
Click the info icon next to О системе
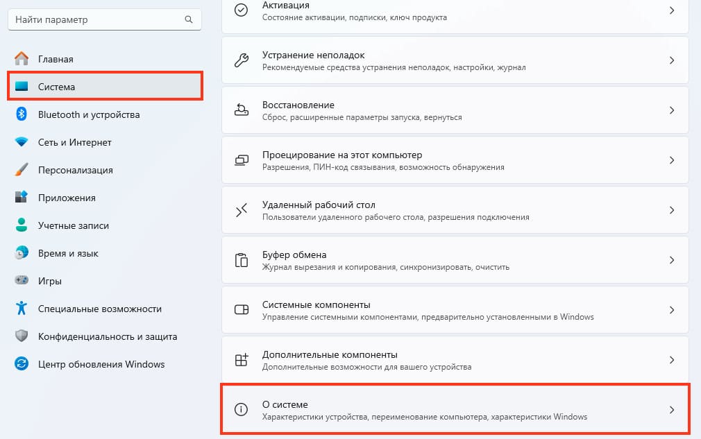[242, 410]
